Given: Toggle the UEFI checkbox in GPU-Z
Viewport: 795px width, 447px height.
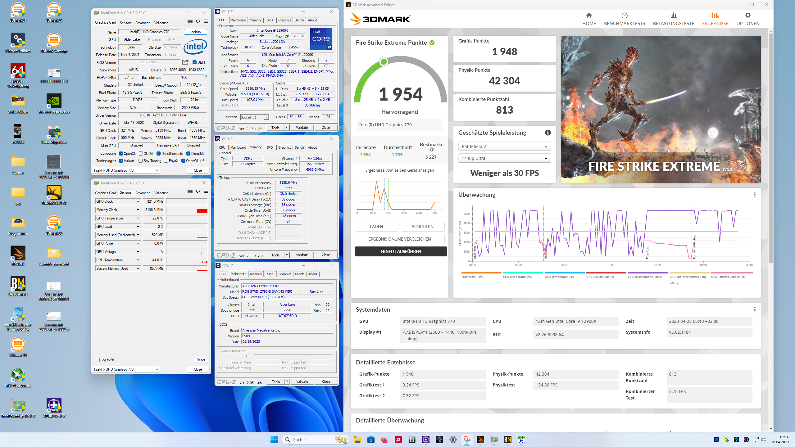Looking at the screenshot, I should tap(194, 62).
